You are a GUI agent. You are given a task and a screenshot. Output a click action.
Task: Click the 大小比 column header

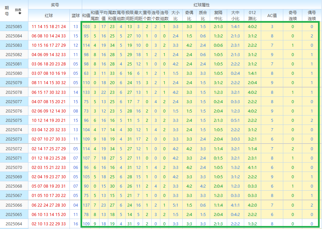(175, 15)
